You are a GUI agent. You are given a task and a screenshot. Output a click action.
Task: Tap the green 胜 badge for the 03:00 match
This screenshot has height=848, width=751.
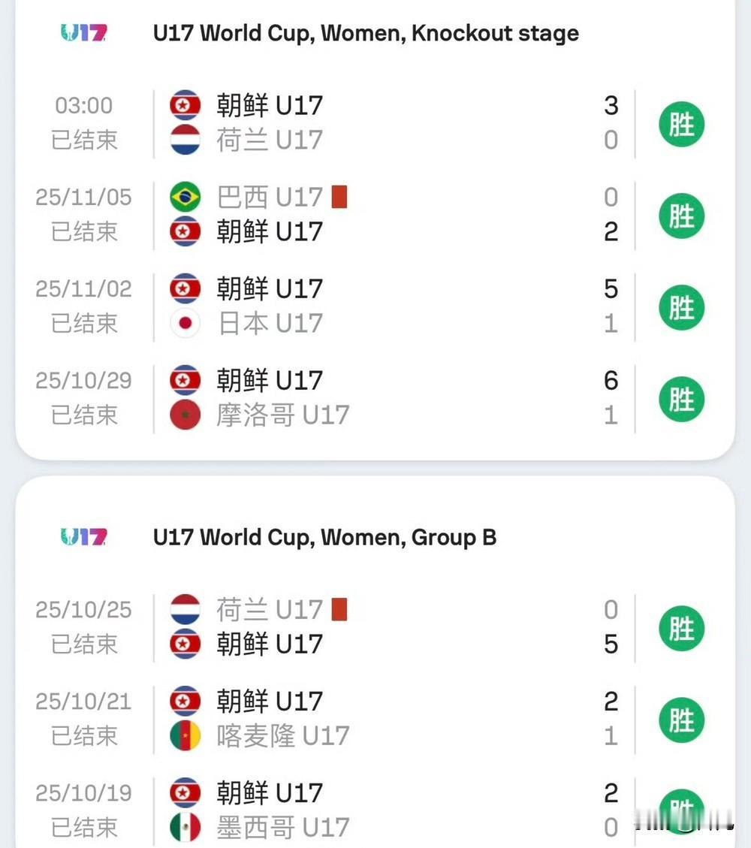pyautogui.click(x=681, y=124)
